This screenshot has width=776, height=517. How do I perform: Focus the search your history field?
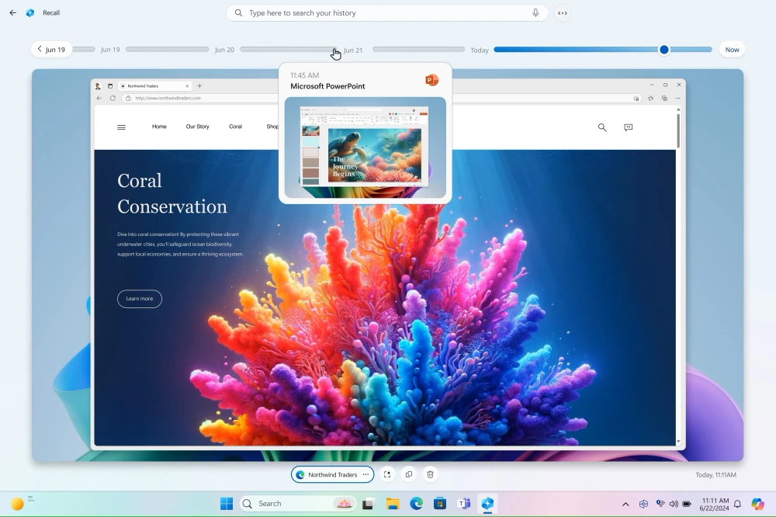387,13
